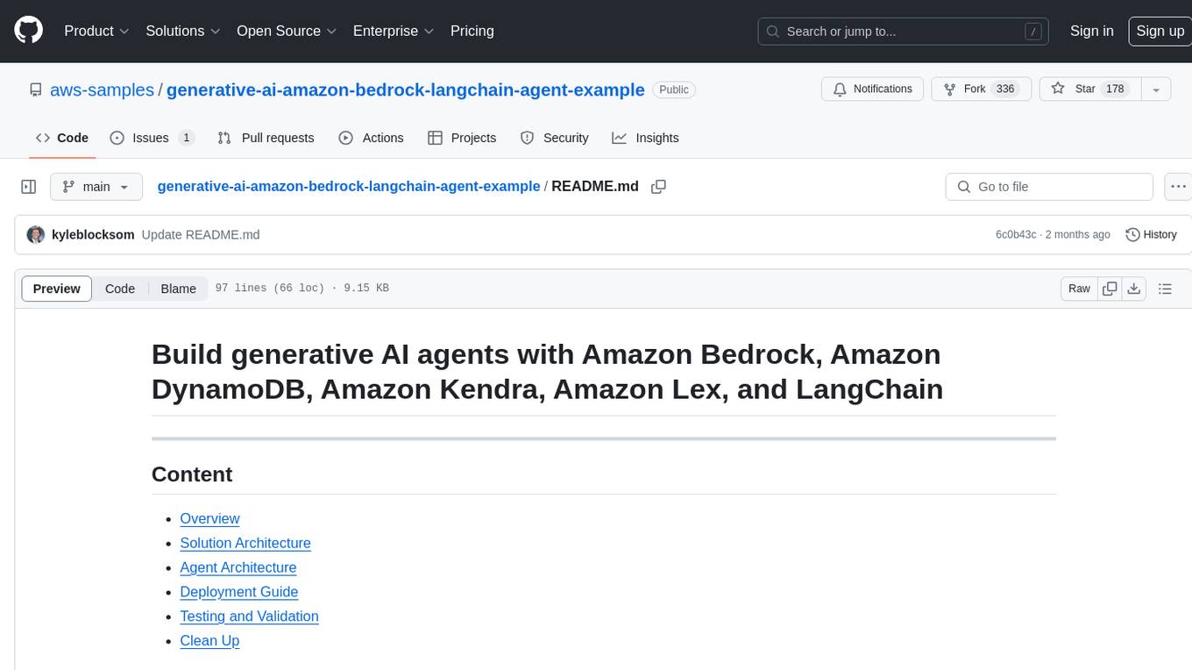Open the aws-samples owner link
Screen dimensions: 1192x670
tap(102, 89)
